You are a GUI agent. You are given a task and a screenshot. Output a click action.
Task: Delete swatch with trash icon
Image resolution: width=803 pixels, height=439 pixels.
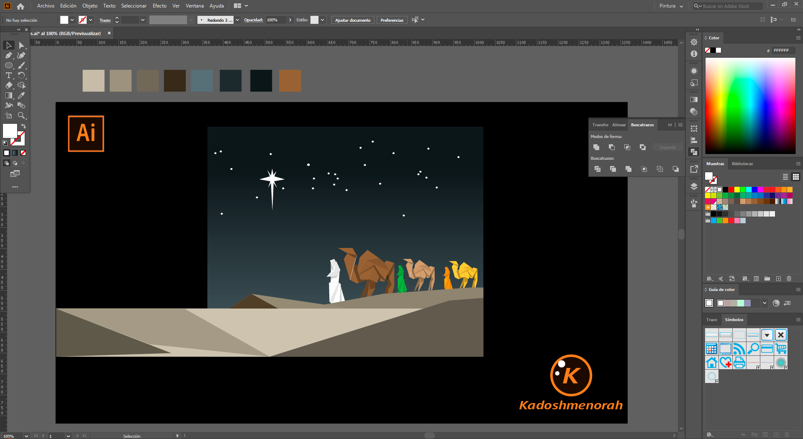click(x=789, y=278)
